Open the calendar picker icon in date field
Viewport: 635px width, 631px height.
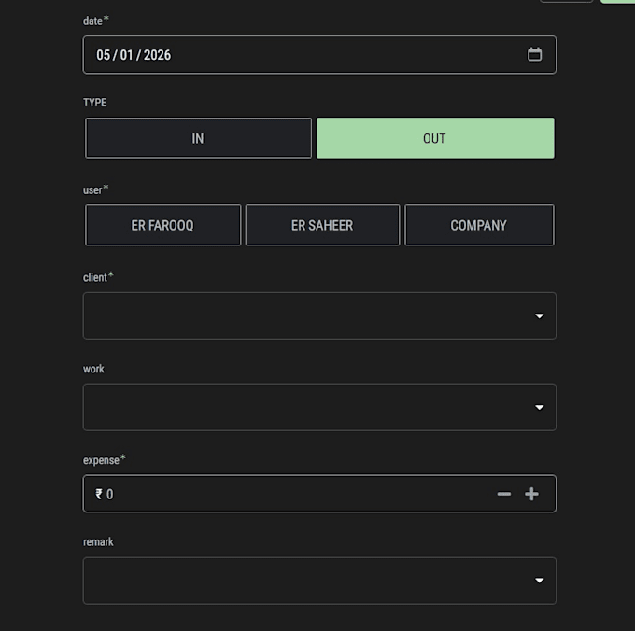[534, 55]
